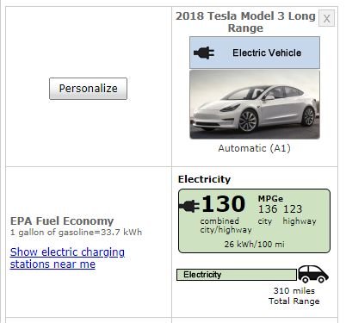The width and height of the screenshot is (346, 323).
Task: Click the MPGe label in green box
Action: (270, 199)
